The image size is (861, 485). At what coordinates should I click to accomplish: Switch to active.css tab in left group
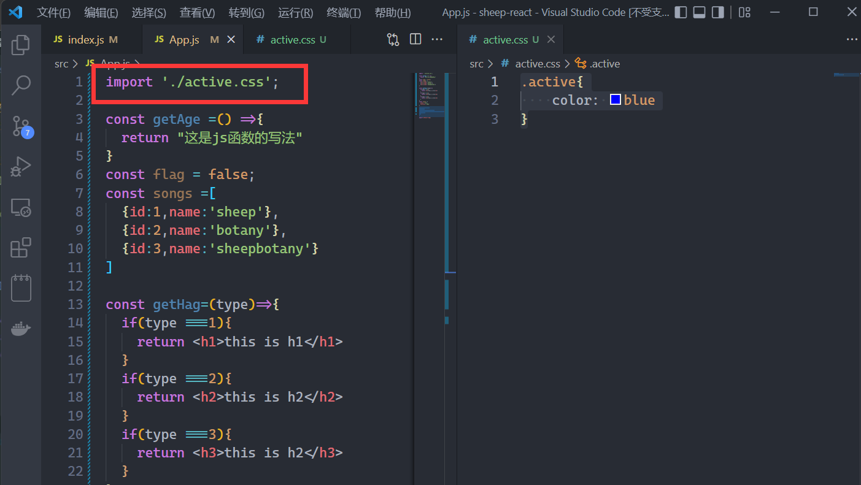point(296,39)
